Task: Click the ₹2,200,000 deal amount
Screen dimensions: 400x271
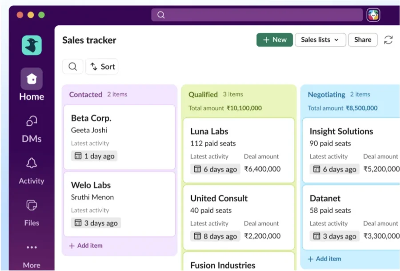Action: click(x=262, y=236)
